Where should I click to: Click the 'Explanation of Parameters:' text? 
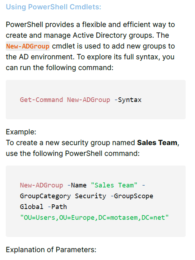tap(51, 250)
